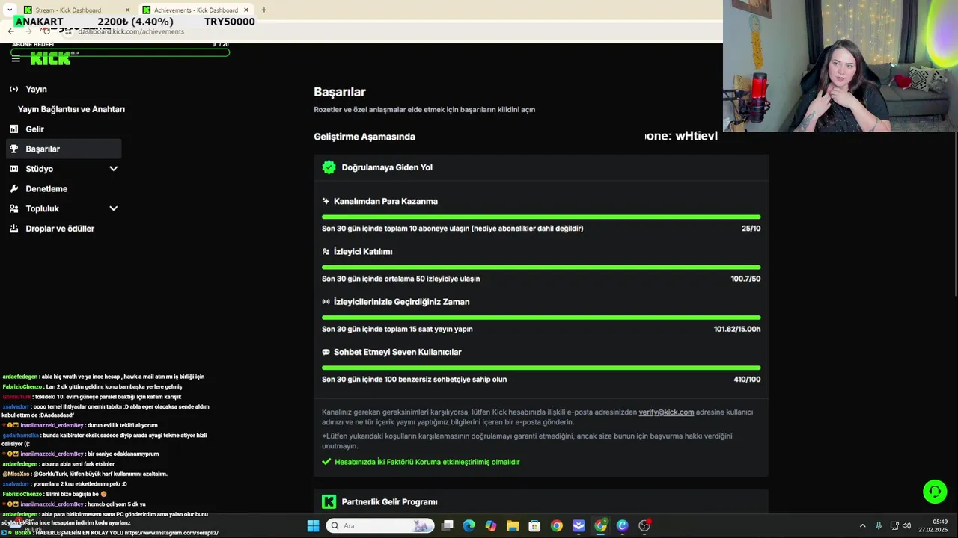The image size is (958, 538).
Task: Click the browser back arrow
Action: click(10, 31)
